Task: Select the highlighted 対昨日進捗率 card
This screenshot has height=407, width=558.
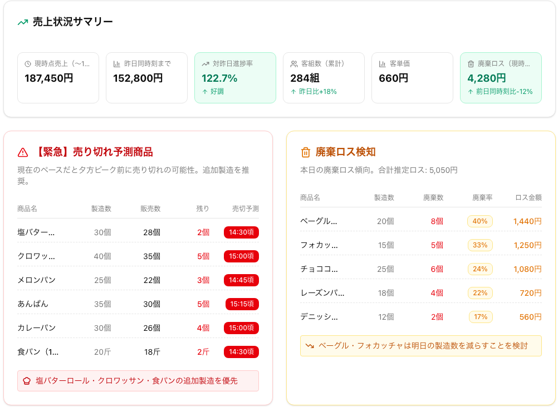Action: [x=235, y=78]
